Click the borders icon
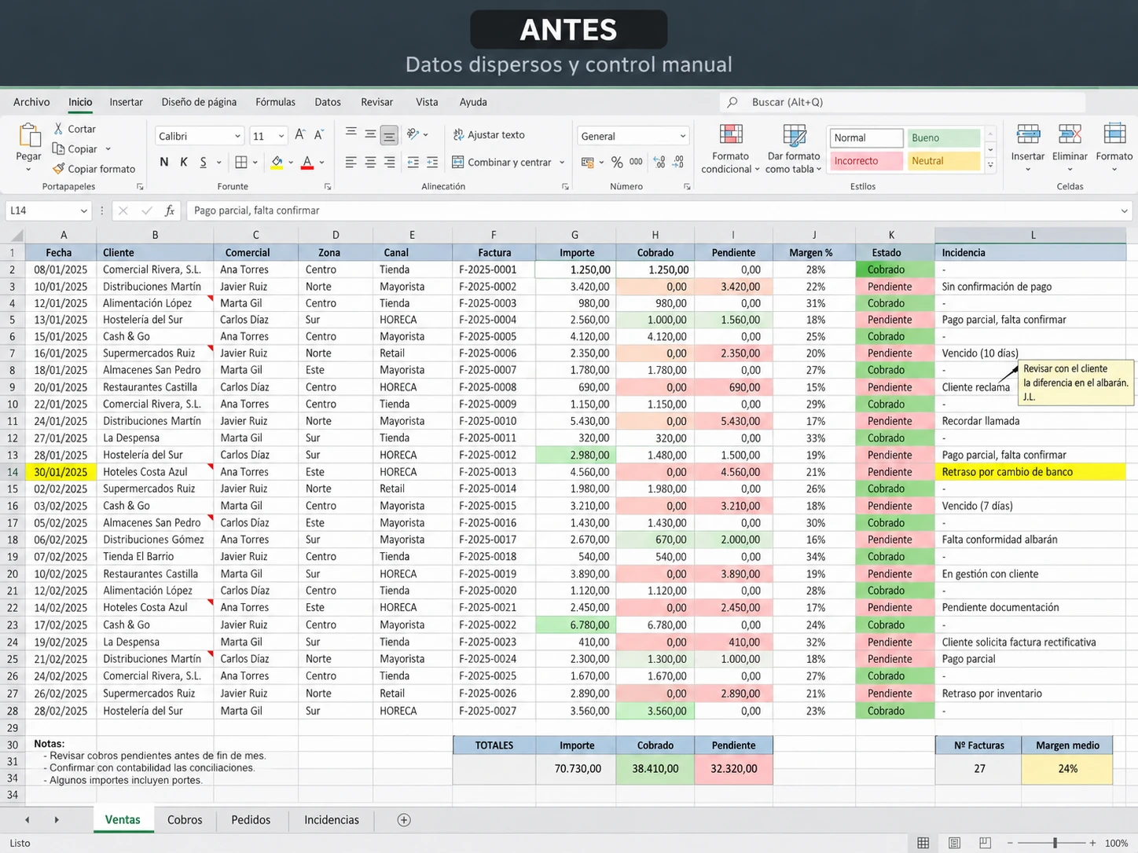 click(241, 162)
